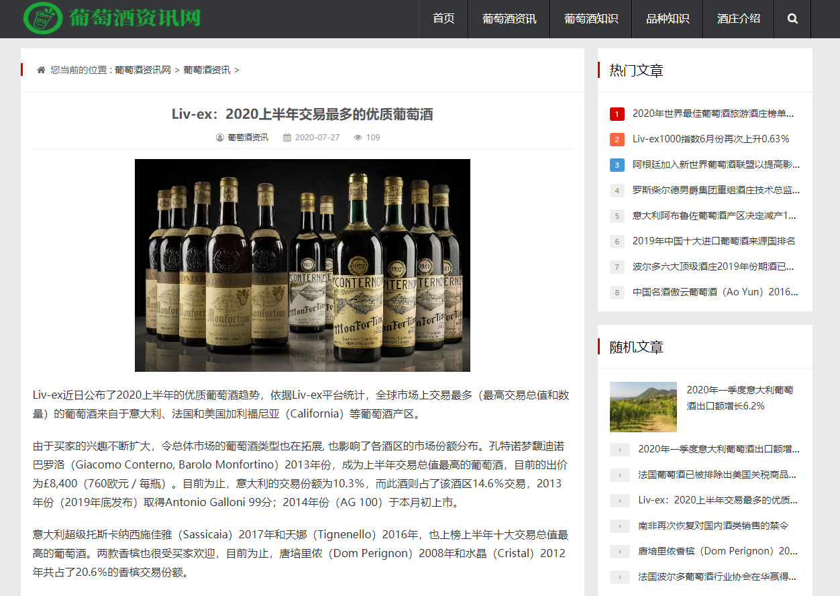This screenshot has width=840, height=596.
Task: Open hot article 中国名酒傲云葡萄酒（Ao Yun）2016
Action: 716,293
